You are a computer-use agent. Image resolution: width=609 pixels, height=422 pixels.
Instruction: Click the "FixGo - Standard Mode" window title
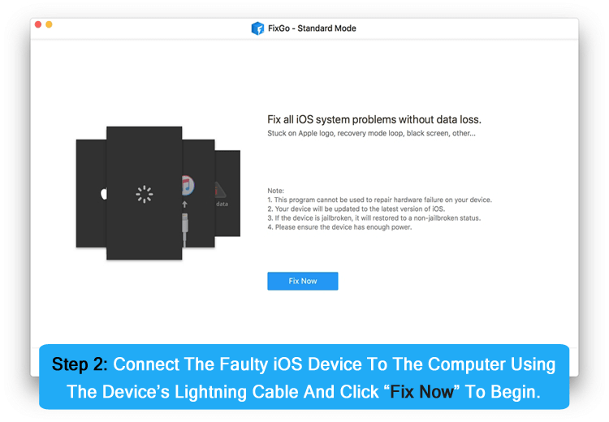[x=312, y=28]
